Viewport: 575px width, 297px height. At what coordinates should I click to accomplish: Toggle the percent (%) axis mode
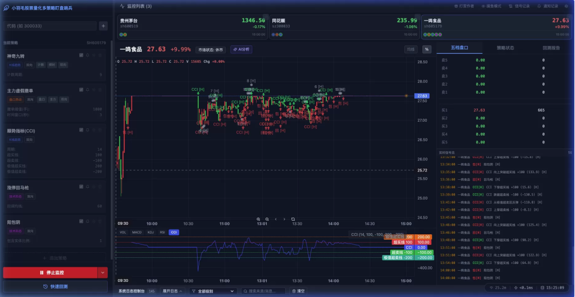pos(427,49)
